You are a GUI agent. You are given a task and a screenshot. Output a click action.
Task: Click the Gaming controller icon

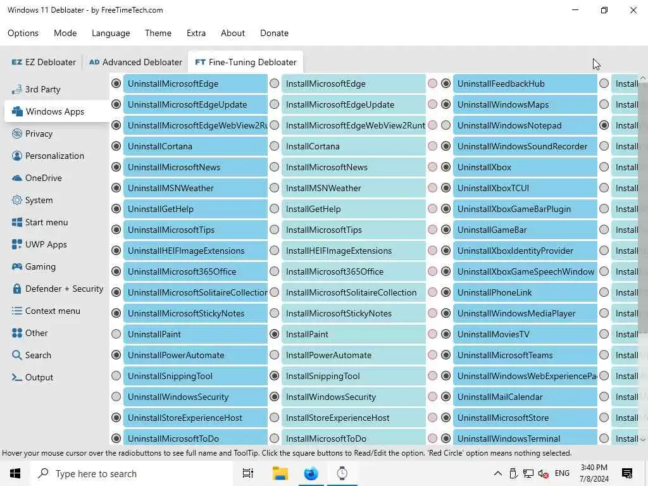(x=16, y=266)
